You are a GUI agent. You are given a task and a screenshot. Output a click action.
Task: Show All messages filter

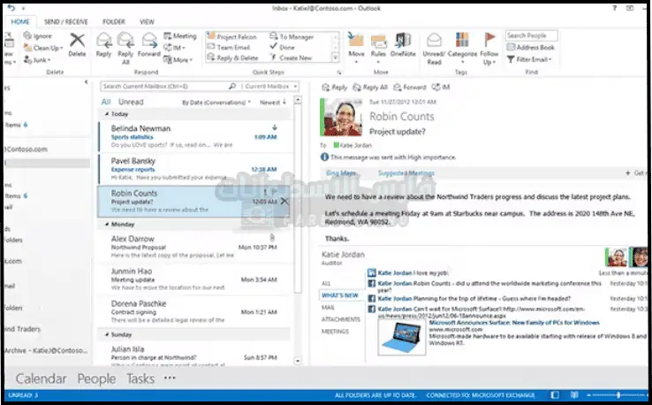pos(106,102)
